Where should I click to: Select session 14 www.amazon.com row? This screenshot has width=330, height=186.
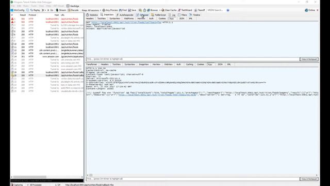pyautogui.click(x=47, y=56)
